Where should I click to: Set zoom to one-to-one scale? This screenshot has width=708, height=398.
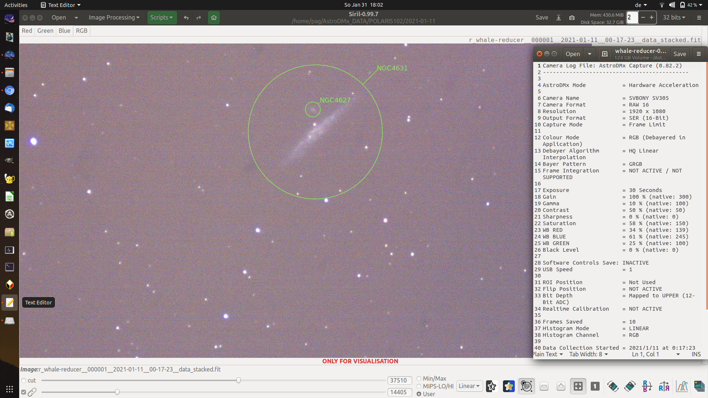pos(595,386)
